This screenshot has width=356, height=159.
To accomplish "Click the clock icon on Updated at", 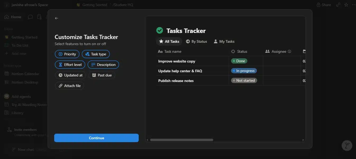I will pos(60,75).
